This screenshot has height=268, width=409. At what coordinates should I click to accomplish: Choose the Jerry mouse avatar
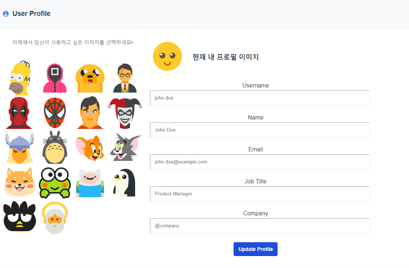90,148
